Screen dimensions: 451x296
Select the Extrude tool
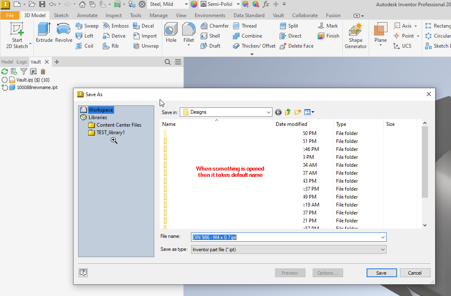[x=43, y=32]
